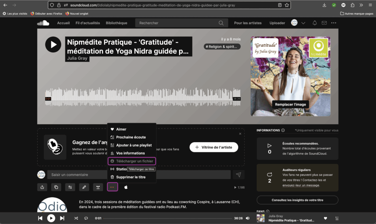Screen dimensions: 376x224
Task: Dismiss the Gagnez de l'argent banner
Action: pyautogui.click(x=240, y=134)
